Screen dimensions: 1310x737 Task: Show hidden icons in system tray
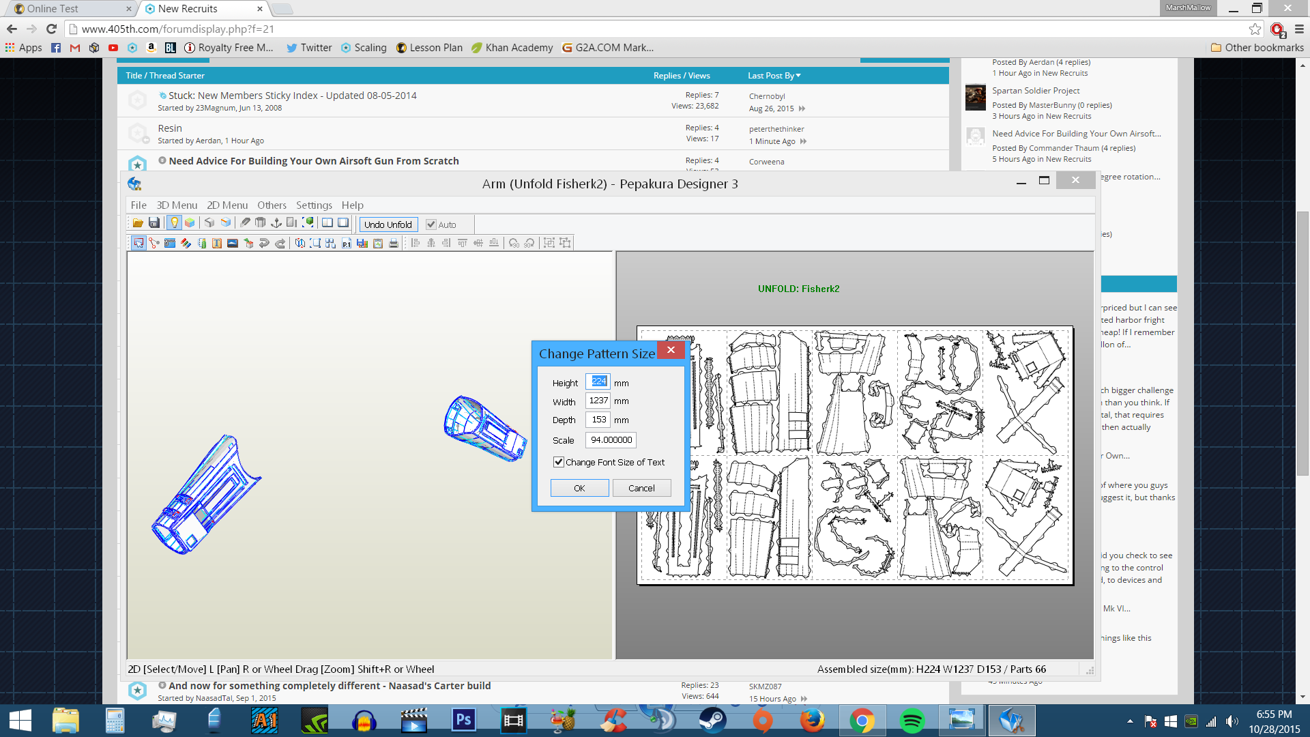(x=1130, y=721)
